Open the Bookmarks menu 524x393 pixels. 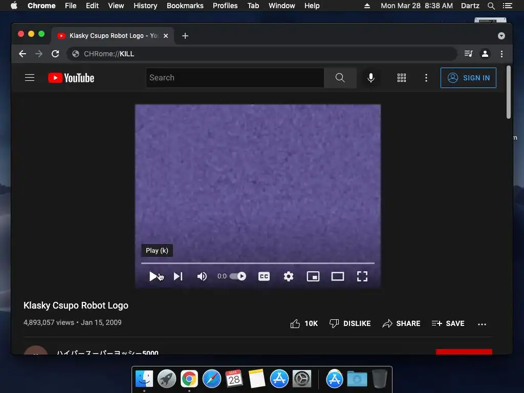click(185, 6)
